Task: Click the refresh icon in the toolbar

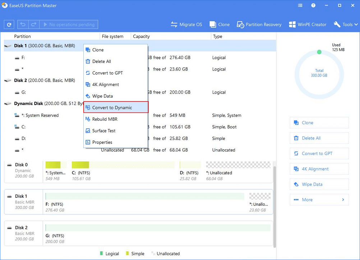Action: 9,24
